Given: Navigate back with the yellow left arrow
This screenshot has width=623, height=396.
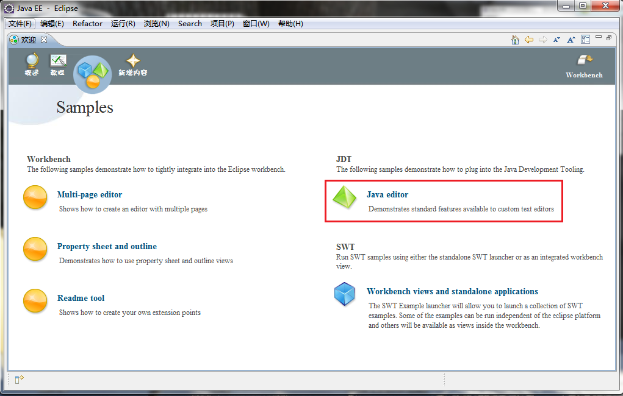Looking at the screenshot, I should point(529,40).
